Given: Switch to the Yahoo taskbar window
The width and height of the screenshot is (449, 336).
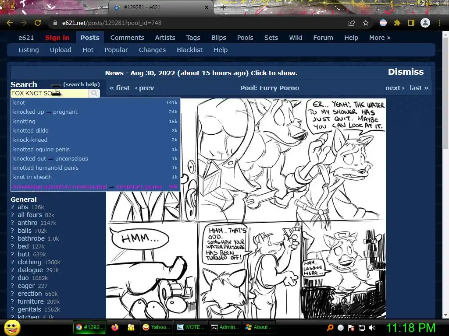Looking at the screenshot, I should tap(156, 327).
